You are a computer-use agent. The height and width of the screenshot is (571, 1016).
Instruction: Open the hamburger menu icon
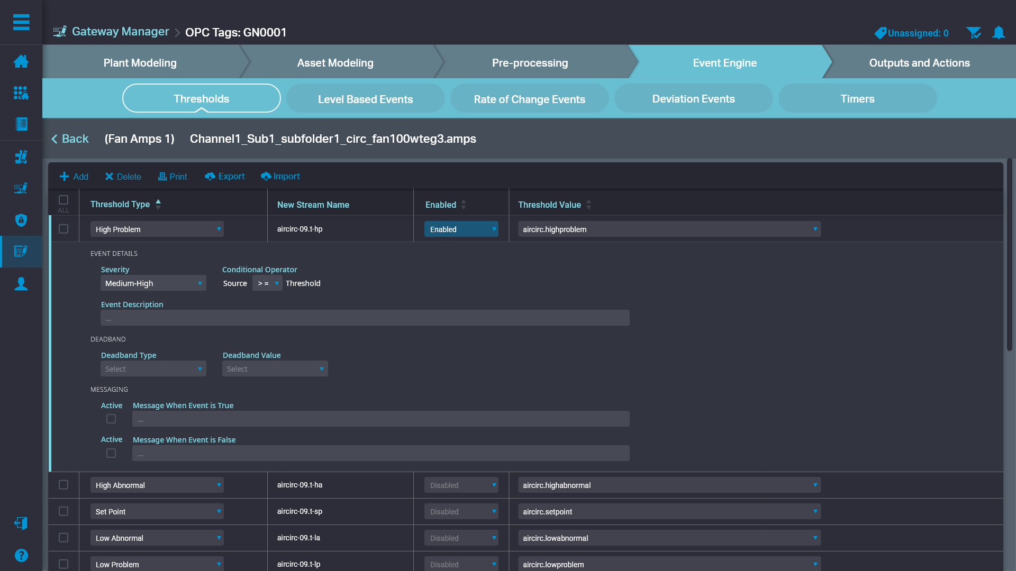pos(21,22)
